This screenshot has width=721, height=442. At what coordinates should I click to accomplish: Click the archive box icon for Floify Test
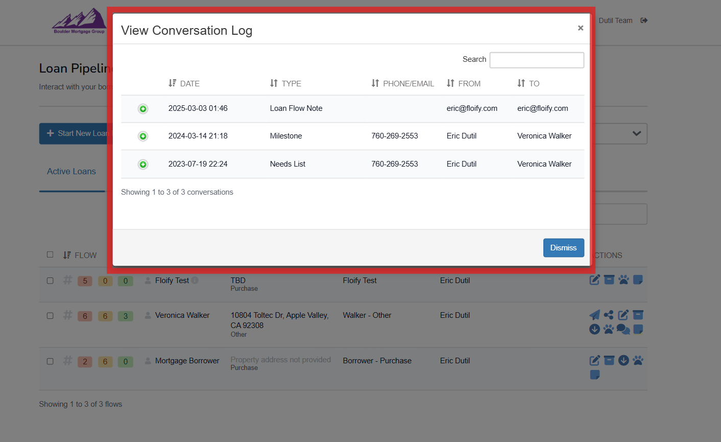pyautogui.click(x=609, y=280)
